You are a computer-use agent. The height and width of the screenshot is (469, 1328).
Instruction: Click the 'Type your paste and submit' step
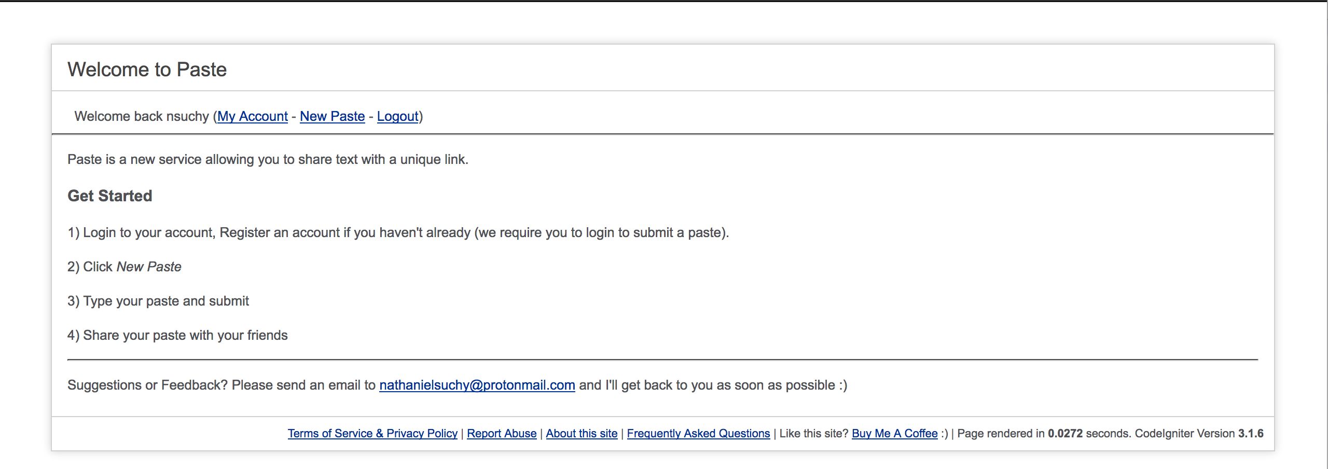165,301
